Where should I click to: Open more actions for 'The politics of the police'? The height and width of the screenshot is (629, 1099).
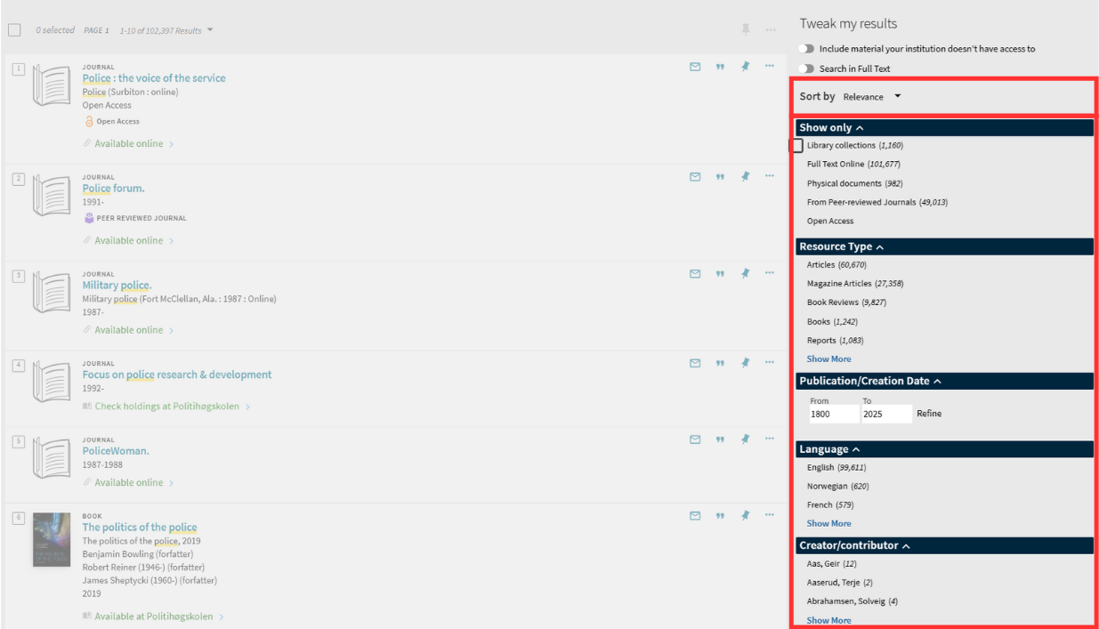click(x=770, y=514)
